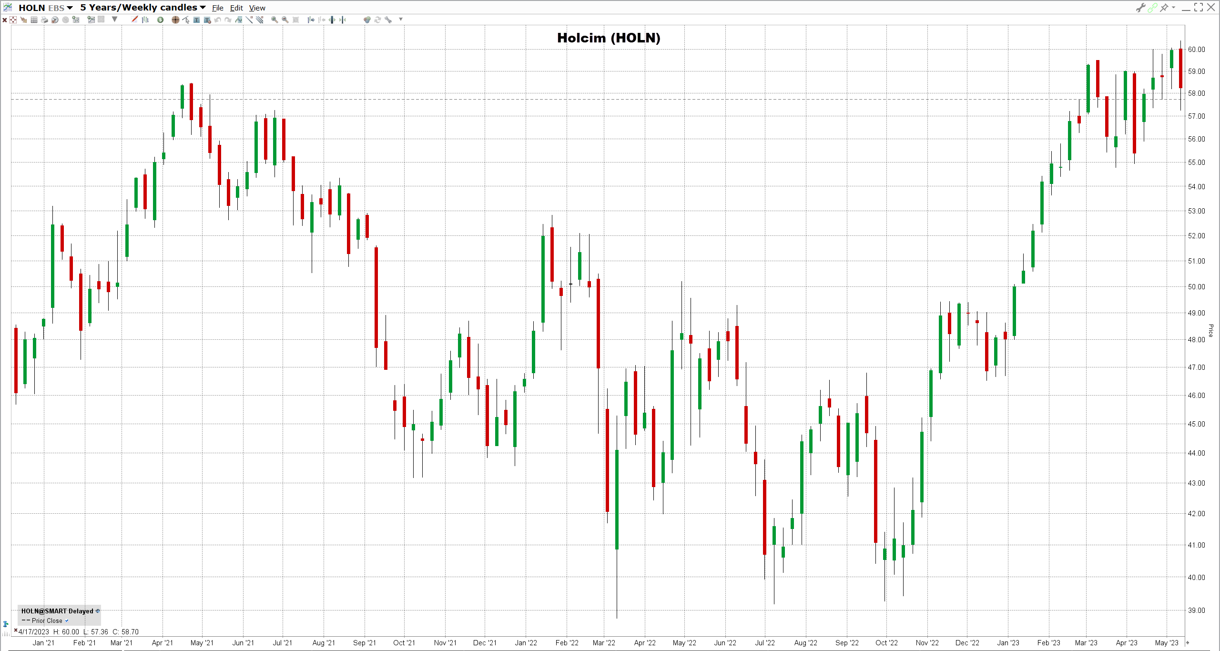The width and height of the screenshot is (1220, 651).
Task: Click the green dollar sign icon
Action: tap(161, 20)
